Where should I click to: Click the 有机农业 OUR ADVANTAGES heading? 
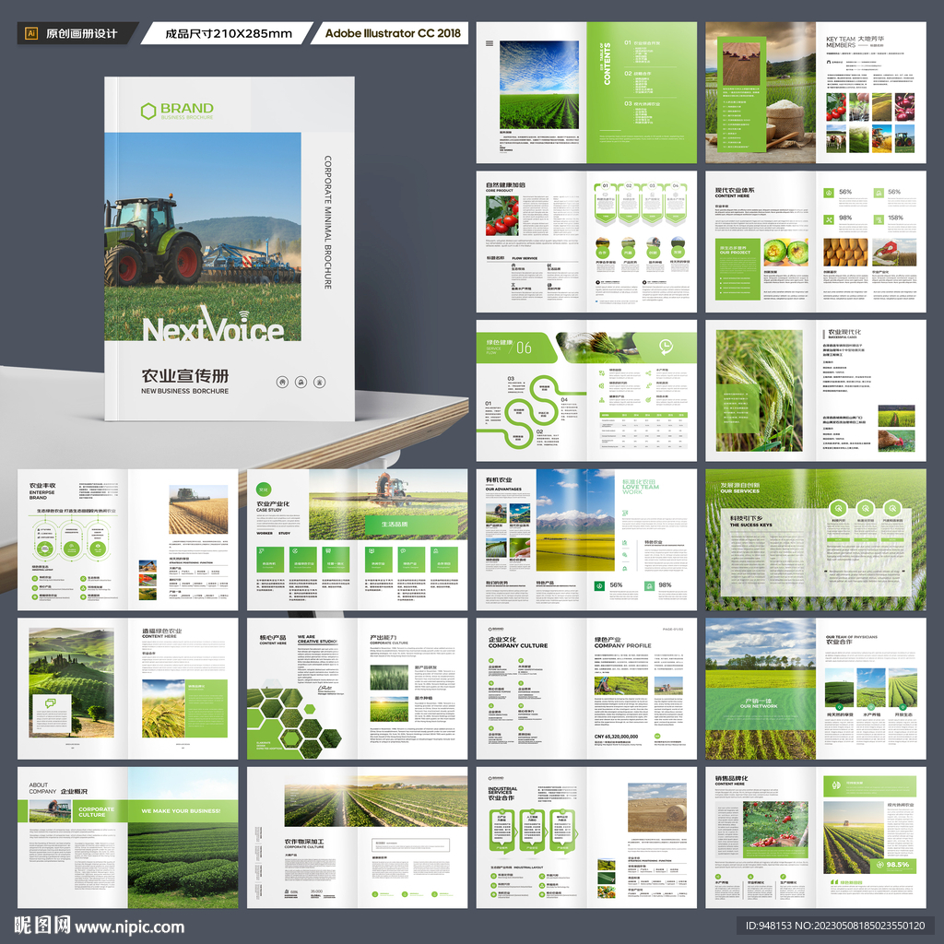(504, 483)
